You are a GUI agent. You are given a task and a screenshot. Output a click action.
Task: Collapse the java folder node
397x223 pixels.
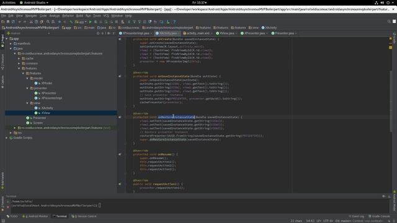11,48
